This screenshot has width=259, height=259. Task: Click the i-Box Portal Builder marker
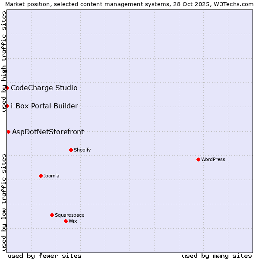7,106
